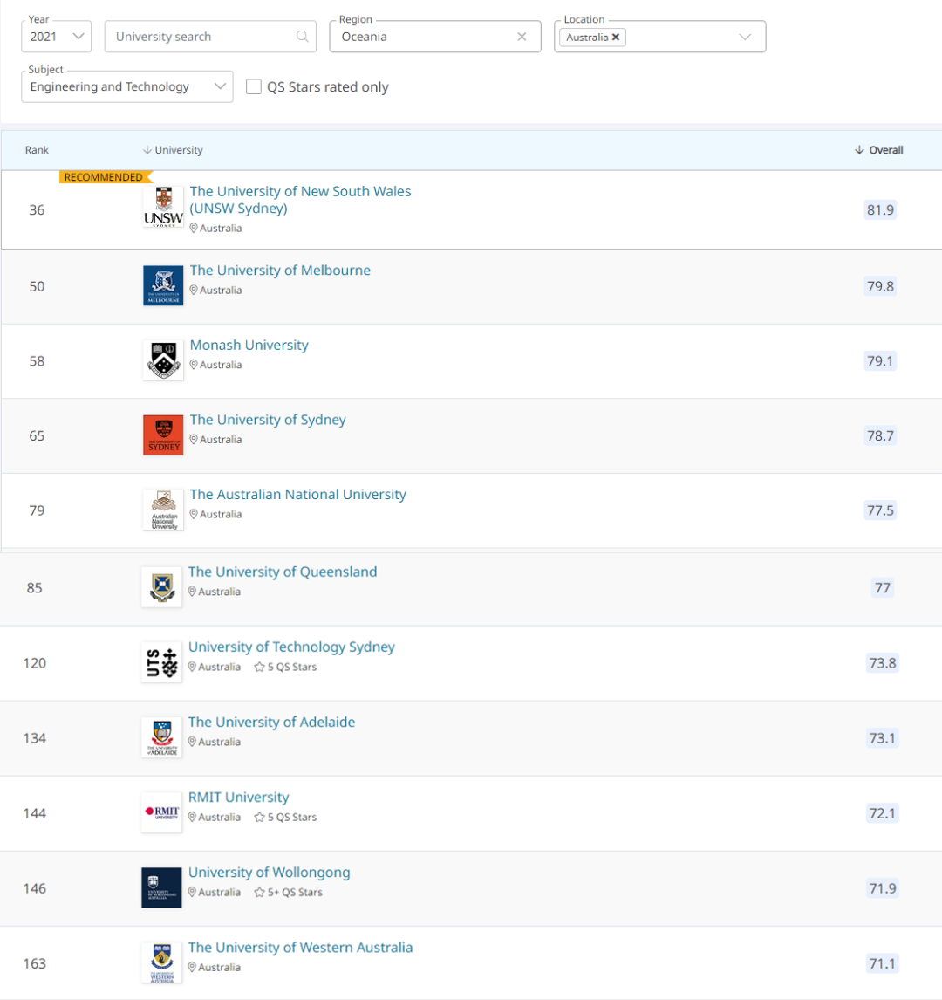Viewport: 942px width, 1000px height.
Task: Click the University of Queensland crest logo
Action: (162, 586)
